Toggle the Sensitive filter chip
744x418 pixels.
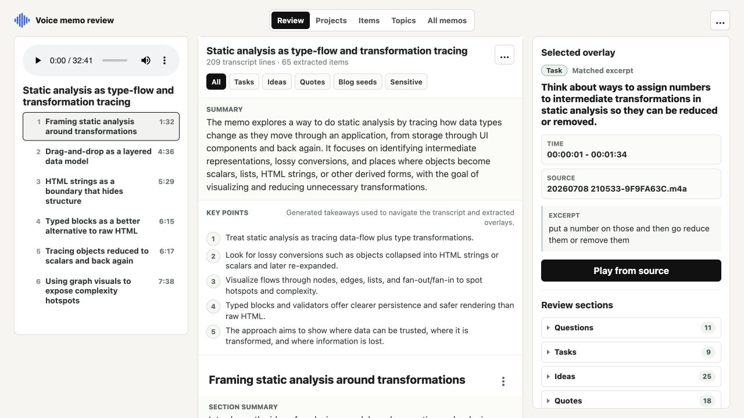click(x=406, y=82)
